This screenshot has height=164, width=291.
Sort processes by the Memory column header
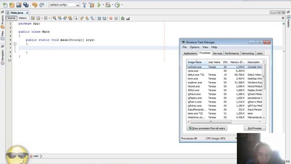coord(237,62)
